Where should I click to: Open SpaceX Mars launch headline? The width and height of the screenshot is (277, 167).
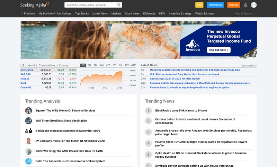pos(175,79)
